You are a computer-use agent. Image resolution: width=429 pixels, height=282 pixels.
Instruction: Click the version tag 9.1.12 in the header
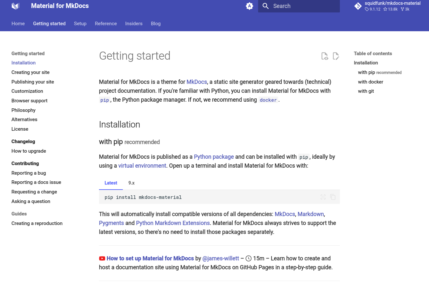[372, 9]
